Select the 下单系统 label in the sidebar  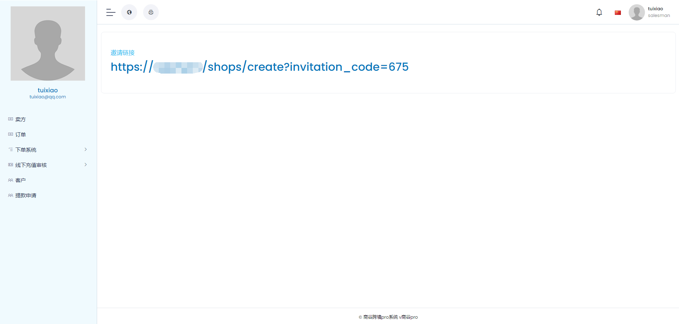click(x=26, y=150)
